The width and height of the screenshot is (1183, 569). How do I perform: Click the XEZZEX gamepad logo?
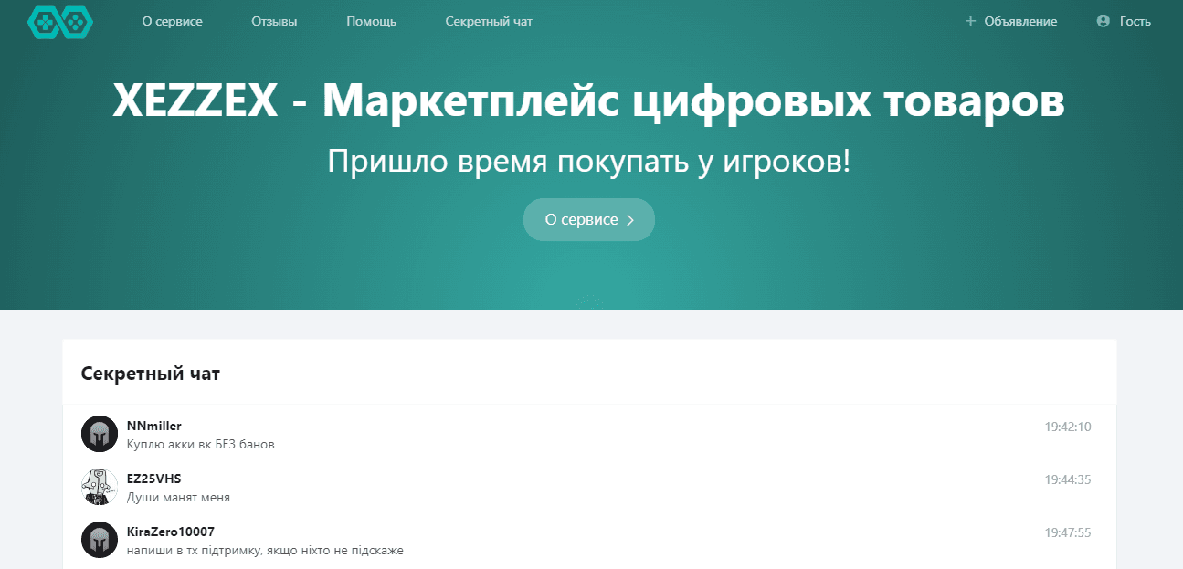coord(60,22)
